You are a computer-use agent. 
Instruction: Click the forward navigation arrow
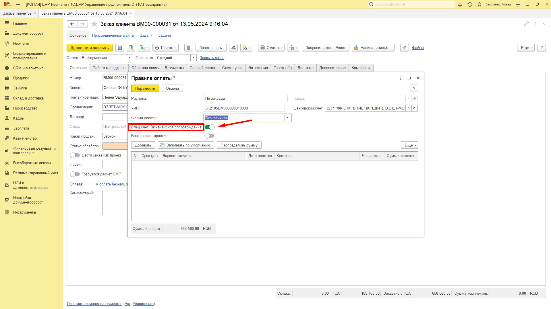pos(82,24)
